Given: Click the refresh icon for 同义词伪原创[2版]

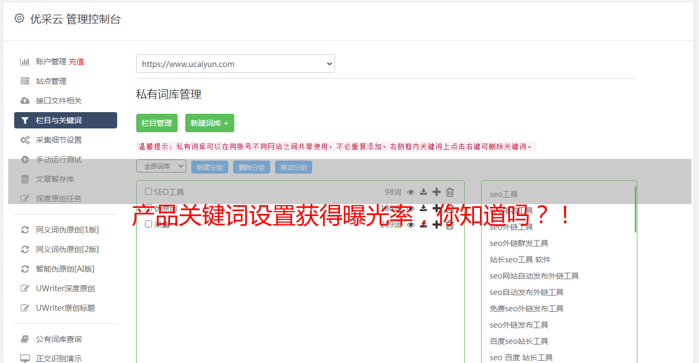Looking at the screenshot, I should [25, 249].
